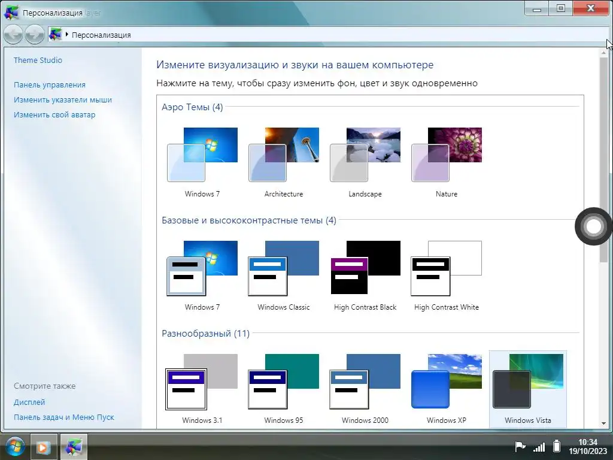Click the title bar window icon

tap(11, 12)
